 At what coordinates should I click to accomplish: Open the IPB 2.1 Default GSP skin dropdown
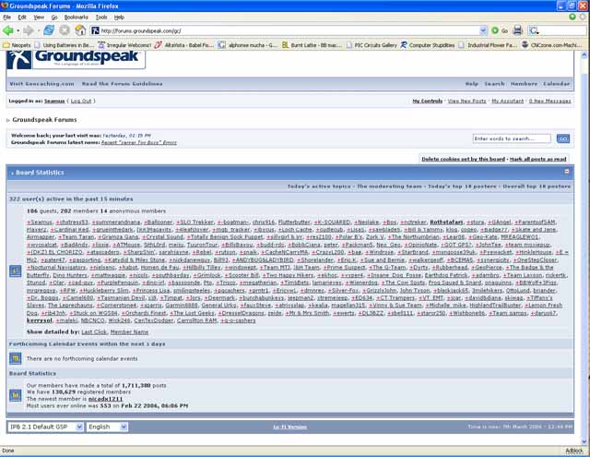pyautogui.click(x=45, y=427)
